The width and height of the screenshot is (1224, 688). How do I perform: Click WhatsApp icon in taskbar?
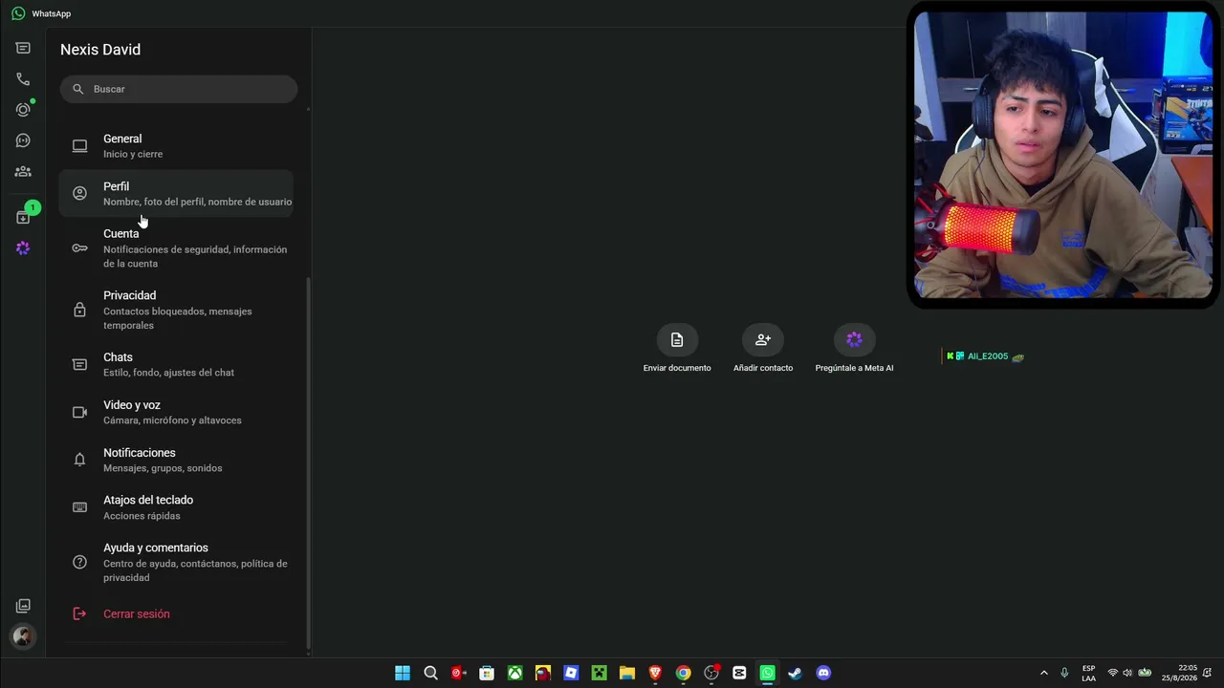point(767,673)
